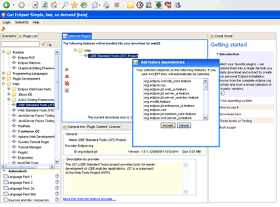Click Accept in Add feature dependencies dialog
280x207 pixels.
coord(168,125)
